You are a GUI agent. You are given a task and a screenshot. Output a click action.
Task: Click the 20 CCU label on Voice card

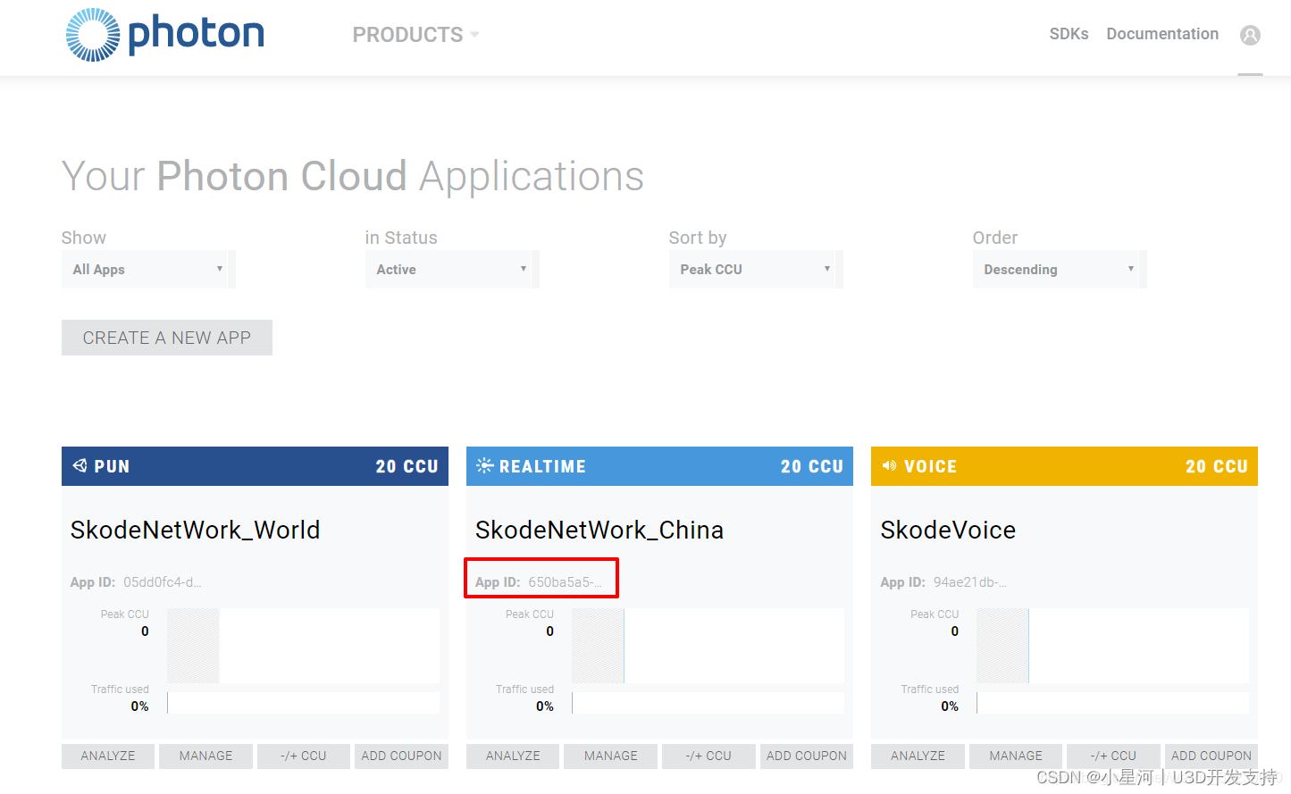coord(1216,466)
